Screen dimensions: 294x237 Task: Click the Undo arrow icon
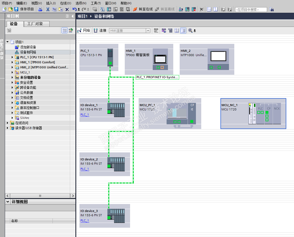pos(74,9)
